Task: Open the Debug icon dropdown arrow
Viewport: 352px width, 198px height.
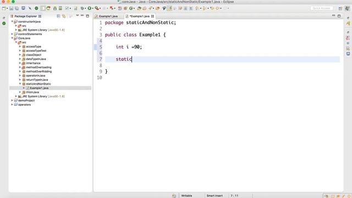Action: pos(85,8)
